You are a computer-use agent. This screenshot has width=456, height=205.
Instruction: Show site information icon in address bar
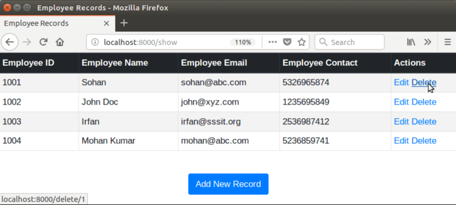(x=95, y=43)
